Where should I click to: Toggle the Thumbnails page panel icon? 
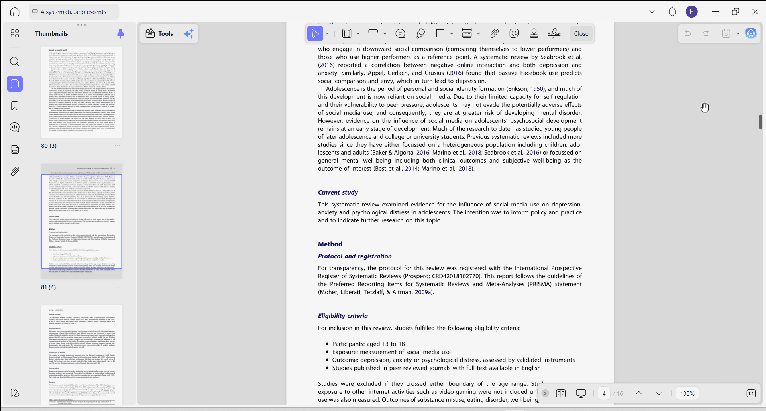pos(15,84)
